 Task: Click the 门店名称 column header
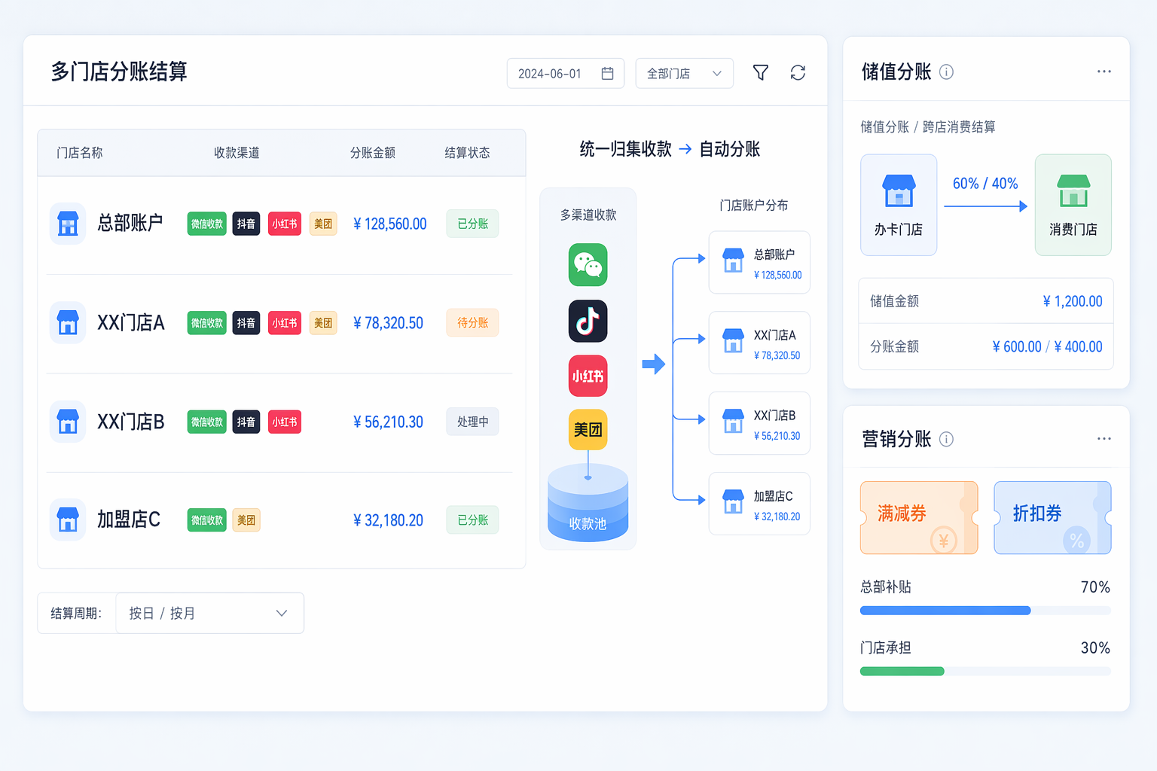[x=80, y=153]
